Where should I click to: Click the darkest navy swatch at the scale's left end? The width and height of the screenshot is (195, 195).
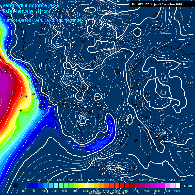click(15, 185)
